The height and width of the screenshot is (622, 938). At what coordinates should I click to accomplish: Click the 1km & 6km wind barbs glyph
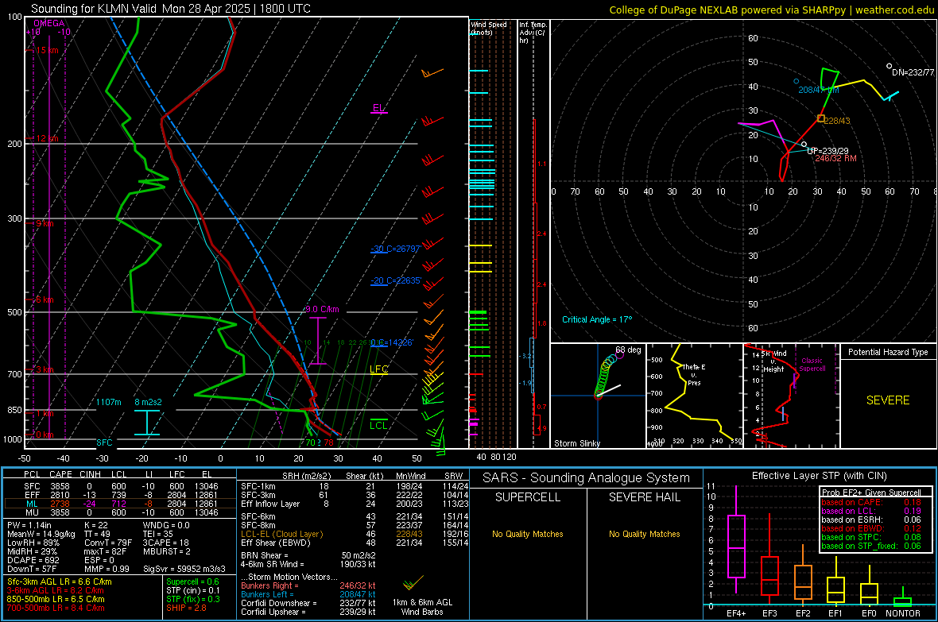point(413,582)
